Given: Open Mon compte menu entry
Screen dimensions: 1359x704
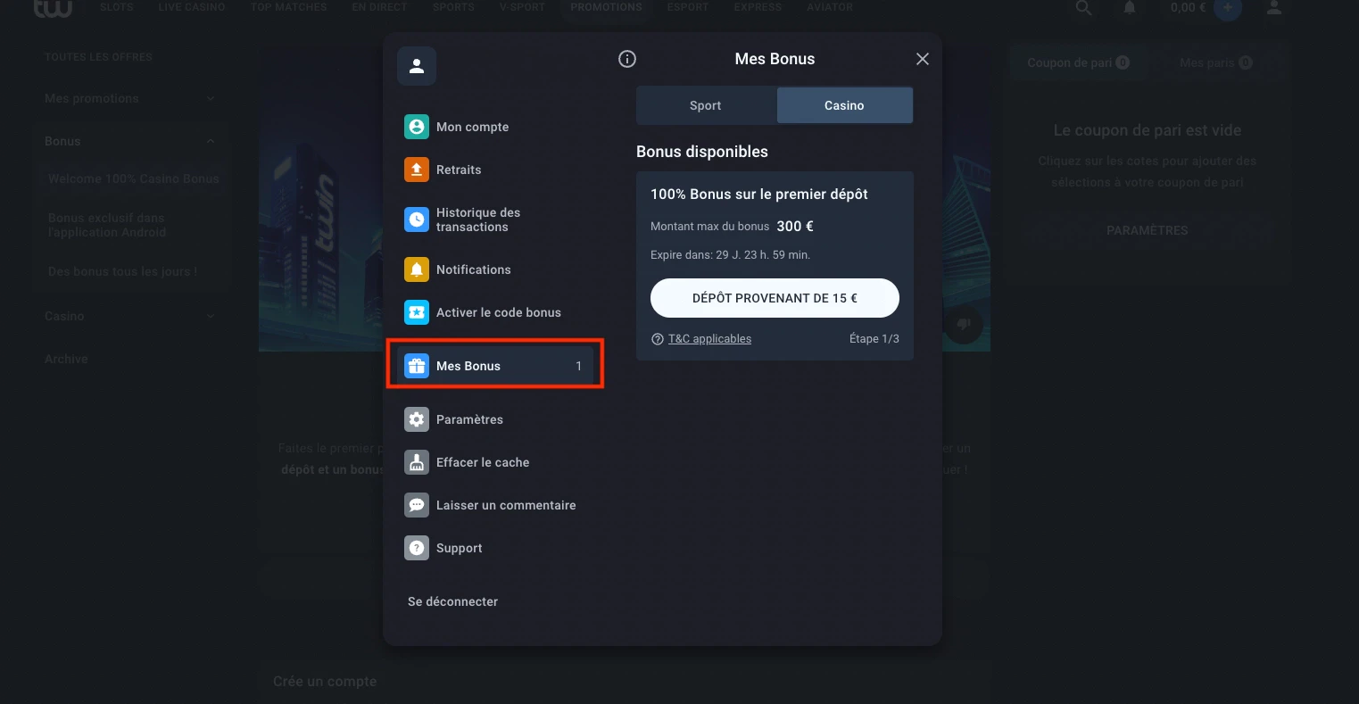Looking at the screenshot, I should pos(495,127).
